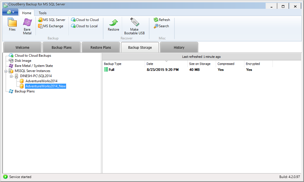
Task: Sort by Encrypted column header
Action: 258,64
